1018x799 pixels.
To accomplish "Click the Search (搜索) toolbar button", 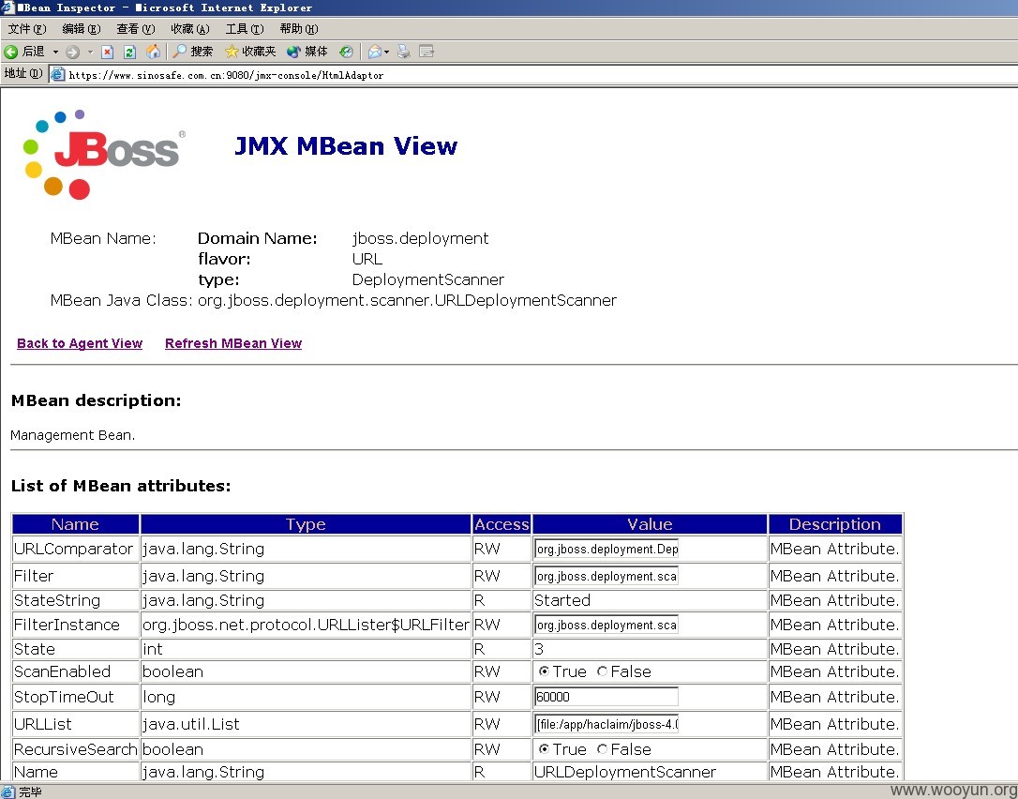I will point(193,52).
